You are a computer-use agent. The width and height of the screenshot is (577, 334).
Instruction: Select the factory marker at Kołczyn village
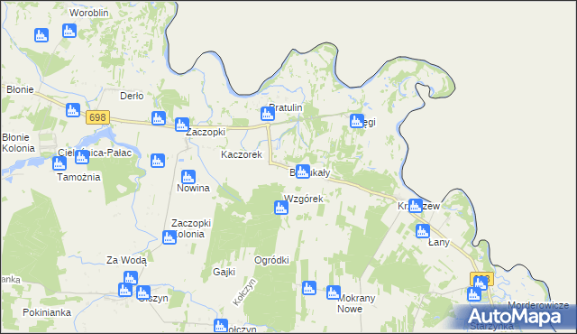click(x=220, y=326)
